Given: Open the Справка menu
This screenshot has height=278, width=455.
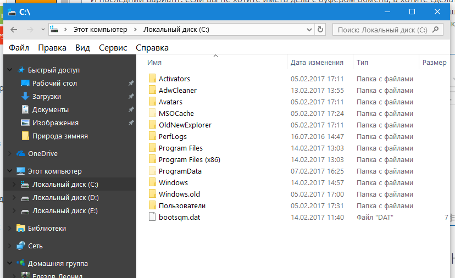Looking at the screenshot, I should 152,48.
